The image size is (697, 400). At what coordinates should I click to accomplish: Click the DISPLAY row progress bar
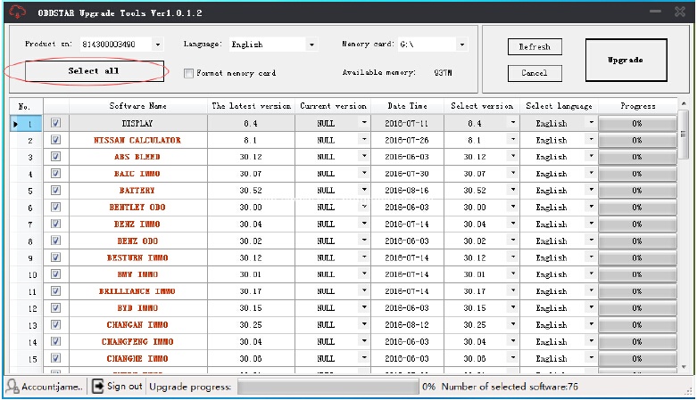pos(637,124)
